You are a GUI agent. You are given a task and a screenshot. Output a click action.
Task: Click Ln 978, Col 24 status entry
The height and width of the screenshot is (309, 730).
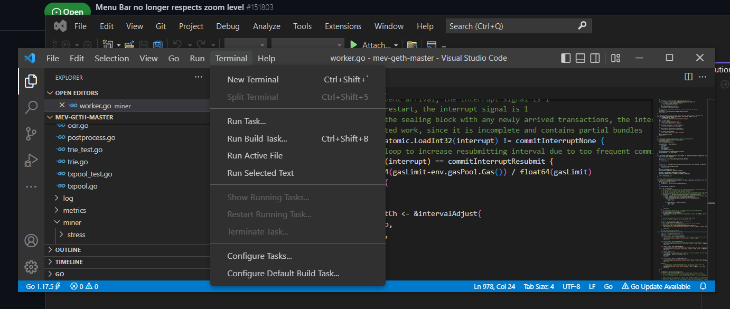[494, 286]
